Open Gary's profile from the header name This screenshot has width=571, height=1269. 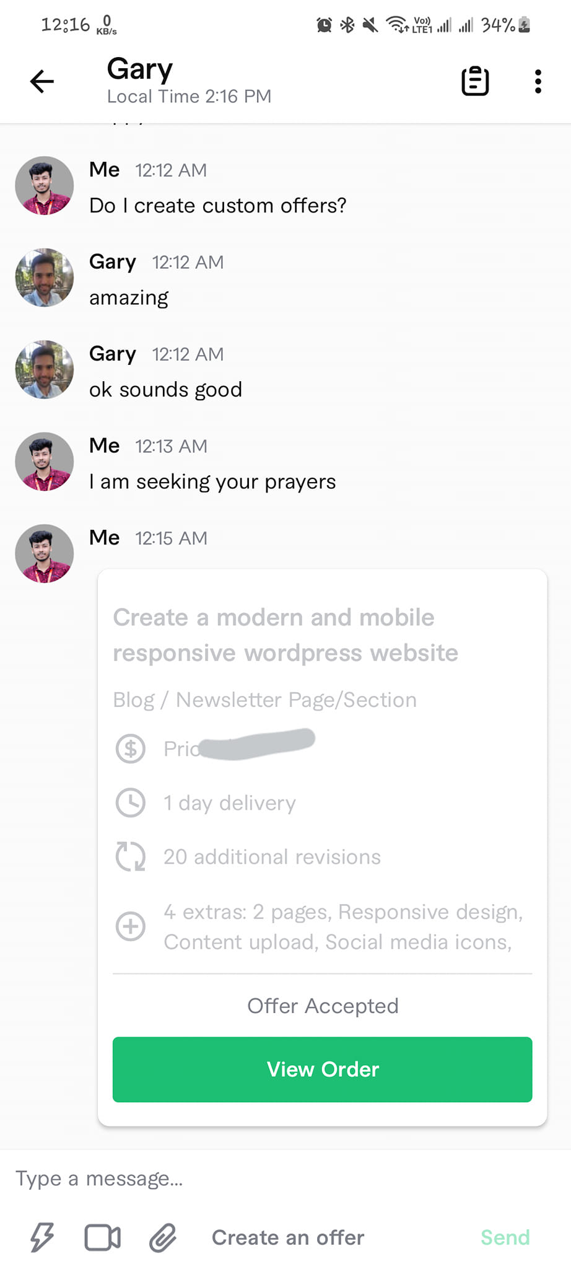(x=140, y=68)
